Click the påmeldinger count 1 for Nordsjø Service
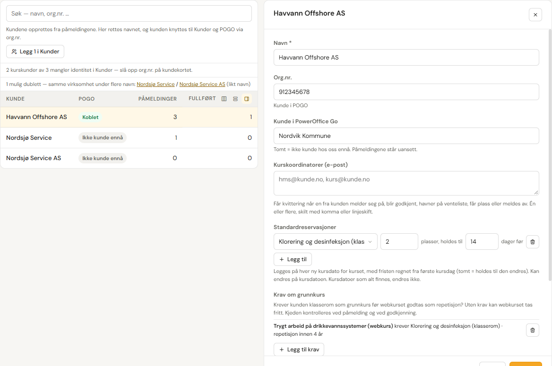552x366 pixels. pyautogui.click(x=176, y=137)
